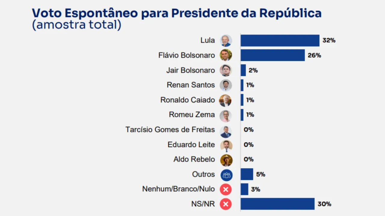The image size is (385, 216).
Task: Click the avatar beside the Jair Bolsonaro label
Action: click(x=226, y=70)
